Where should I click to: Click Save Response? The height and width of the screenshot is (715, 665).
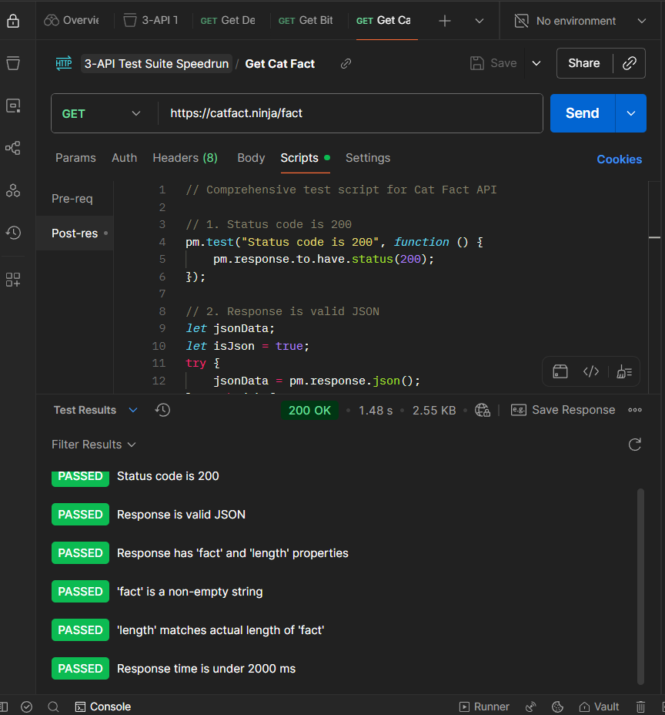563,410
